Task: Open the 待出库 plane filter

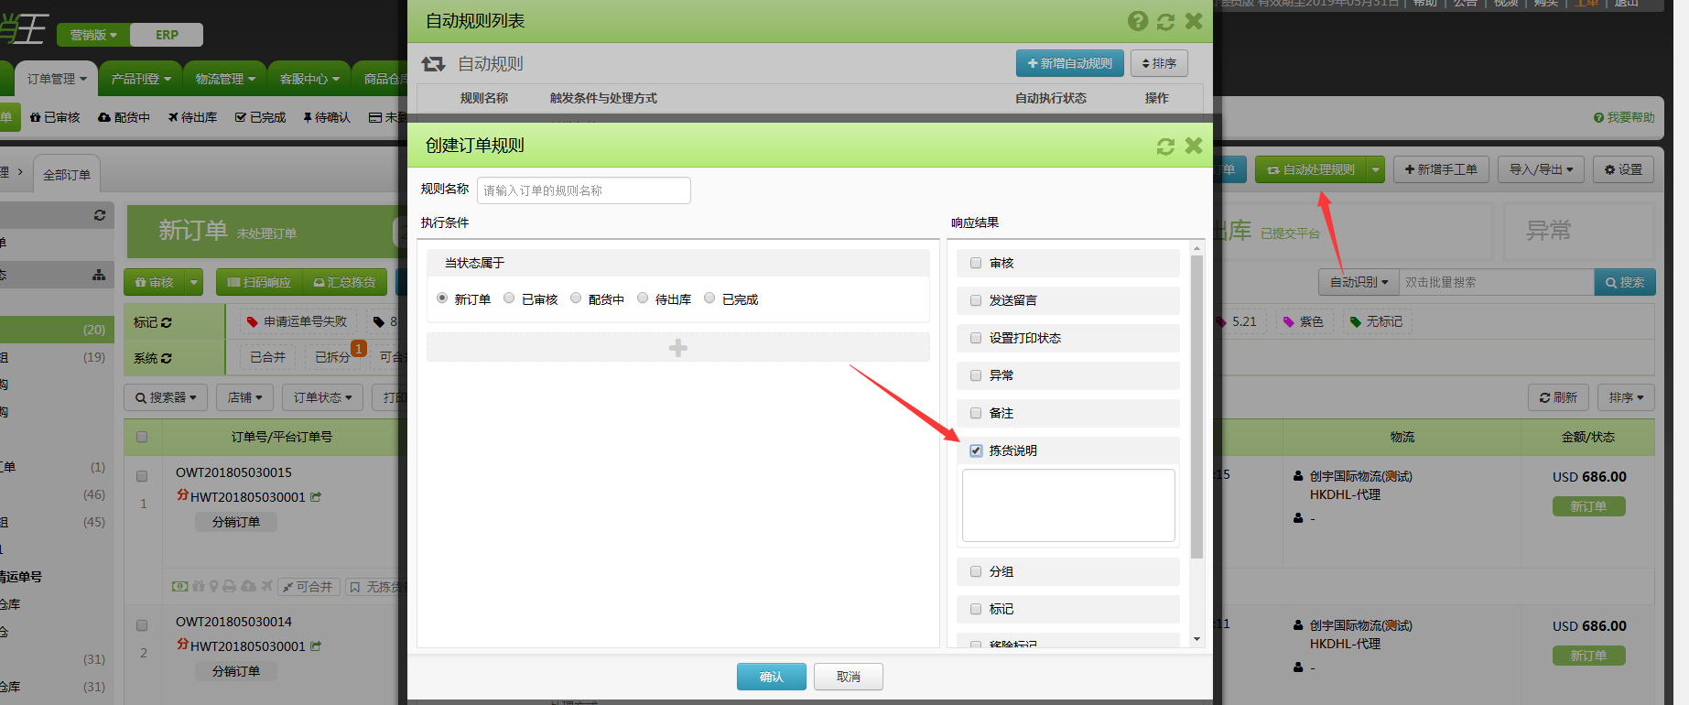Action: coord(192,117)
